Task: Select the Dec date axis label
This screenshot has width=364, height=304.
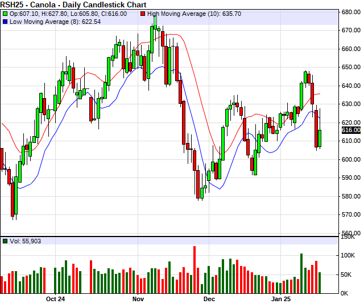Action: point(209,298)
